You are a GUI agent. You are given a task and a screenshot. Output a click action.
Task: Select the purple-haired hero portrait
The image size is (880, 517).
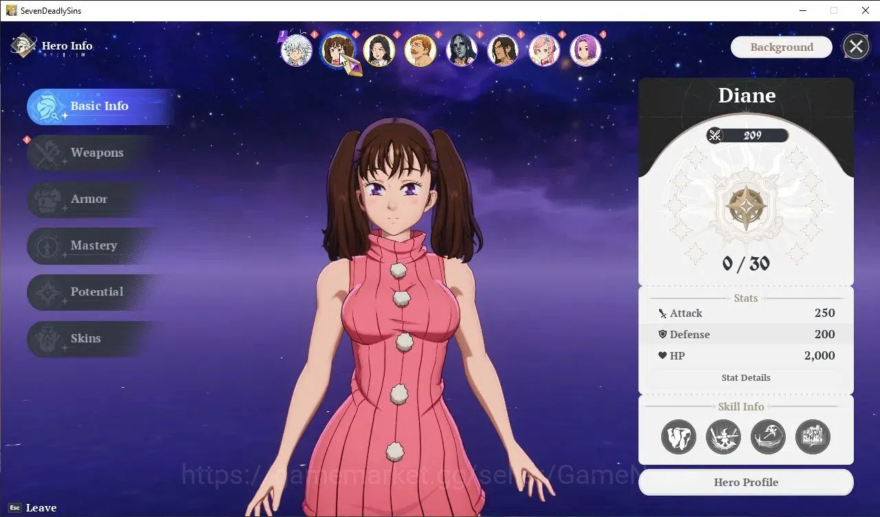pyautogui.click(x=586, y=50)
